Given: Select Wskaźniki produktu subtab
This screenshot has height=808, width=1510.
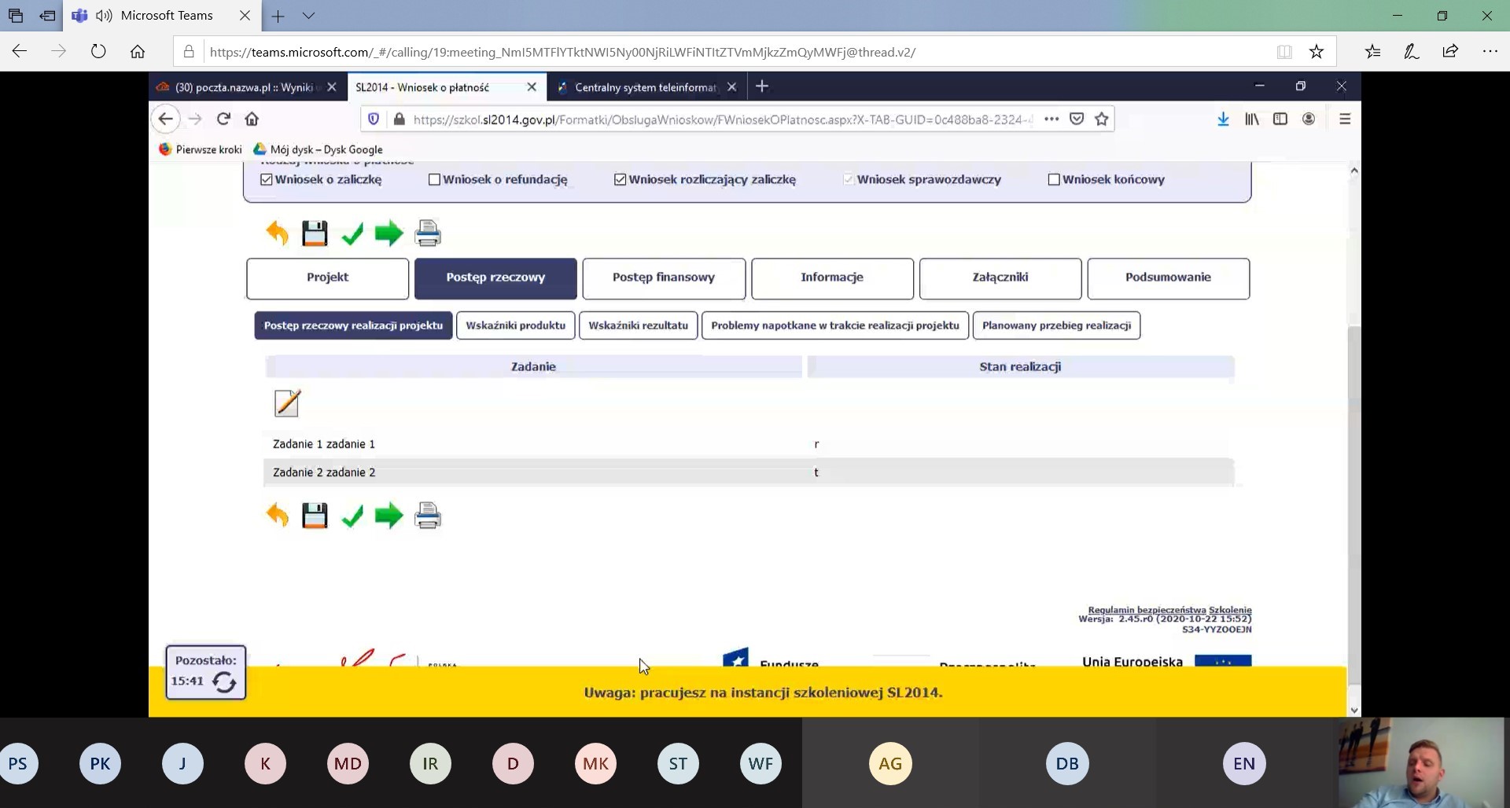Looking at the screenshot, I should (x=515, y=325).
